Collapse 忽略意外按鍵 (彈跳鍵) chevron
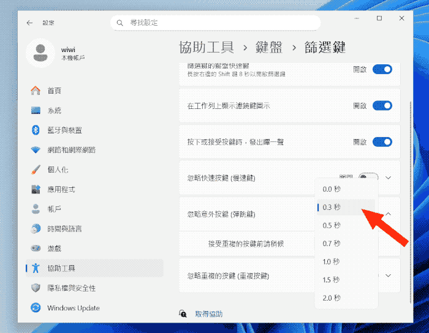 tap(388, 214)
